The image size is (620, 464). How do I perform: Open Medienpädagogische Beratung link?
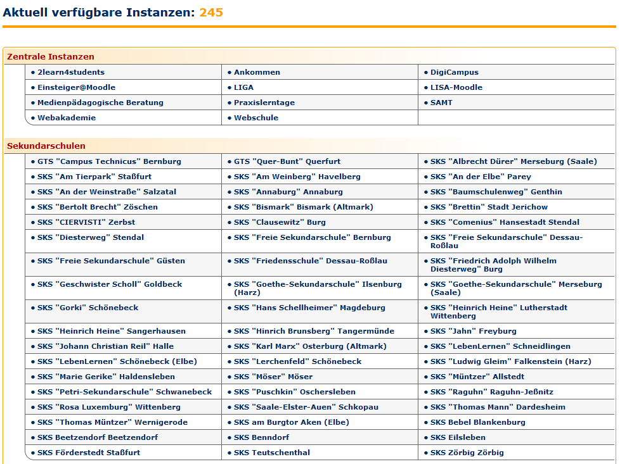coord(100,103)
